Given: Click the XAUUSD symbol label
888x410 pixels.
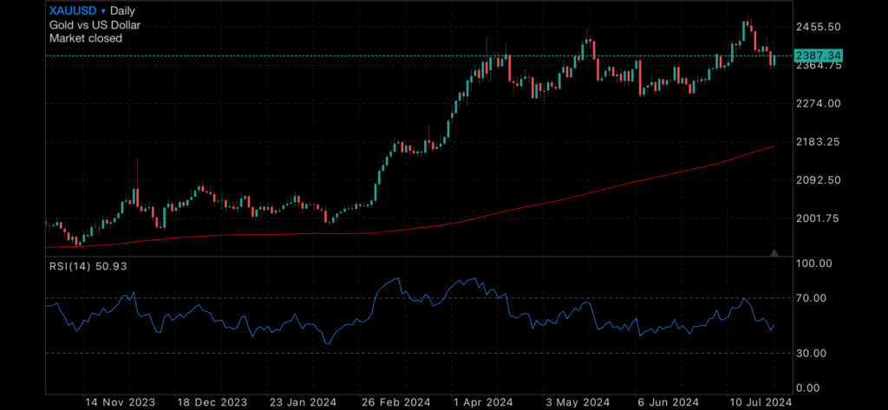Looking at the screenshot, I should pyautogui.click(x=74, y=10).
